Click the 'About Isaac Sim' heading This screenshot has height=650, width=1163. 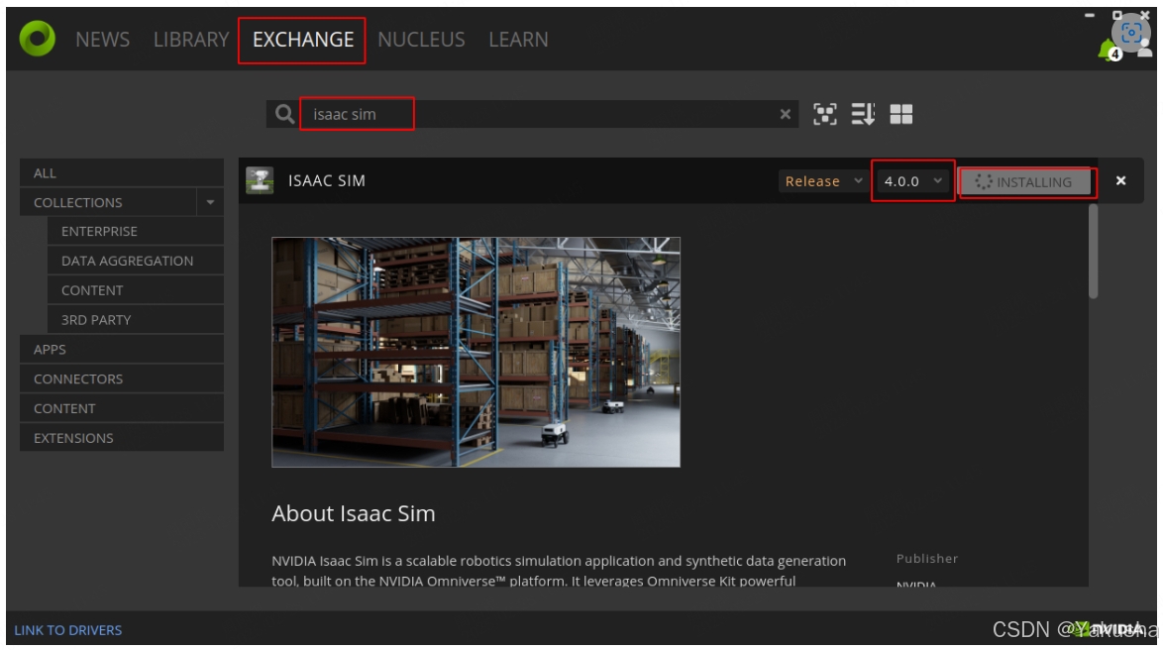point(353,513)
